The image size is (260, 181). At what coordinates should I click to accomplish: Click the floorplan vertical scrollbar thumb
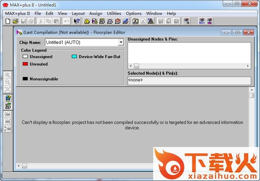[x=252, y=96]
